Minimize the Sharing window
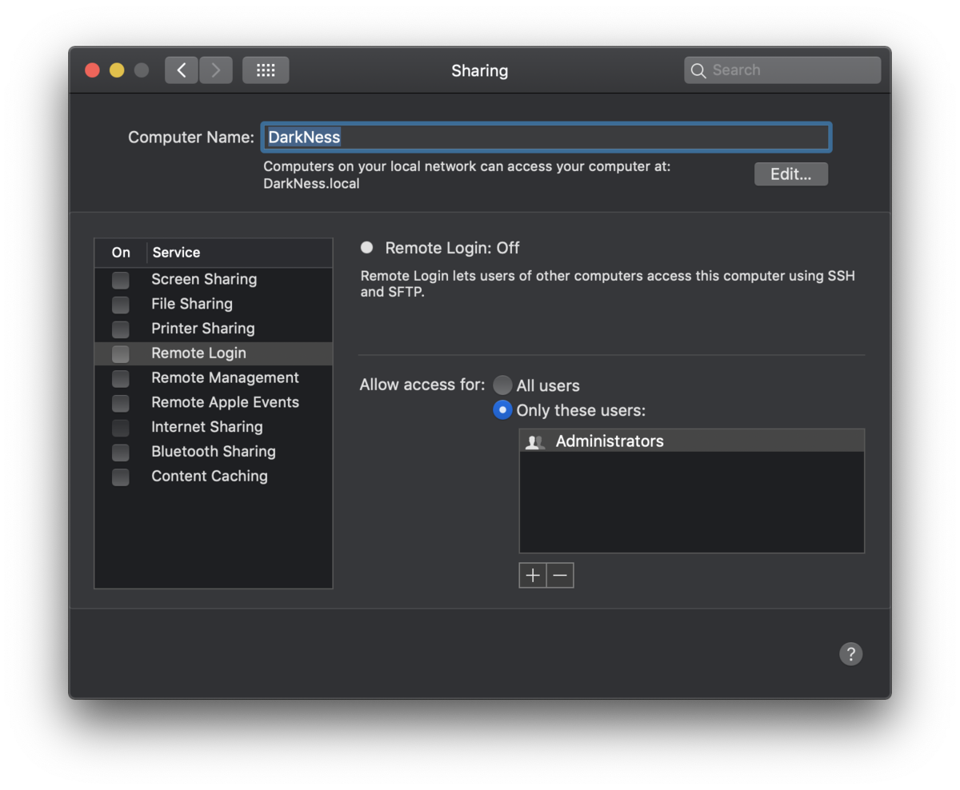960x790 pixels. 117,70
